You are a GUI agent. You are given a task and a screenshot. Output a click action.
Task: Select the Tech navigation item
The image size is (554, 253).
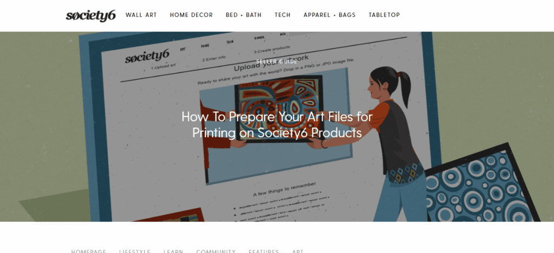pyautogui.click(x=282, y=15)
